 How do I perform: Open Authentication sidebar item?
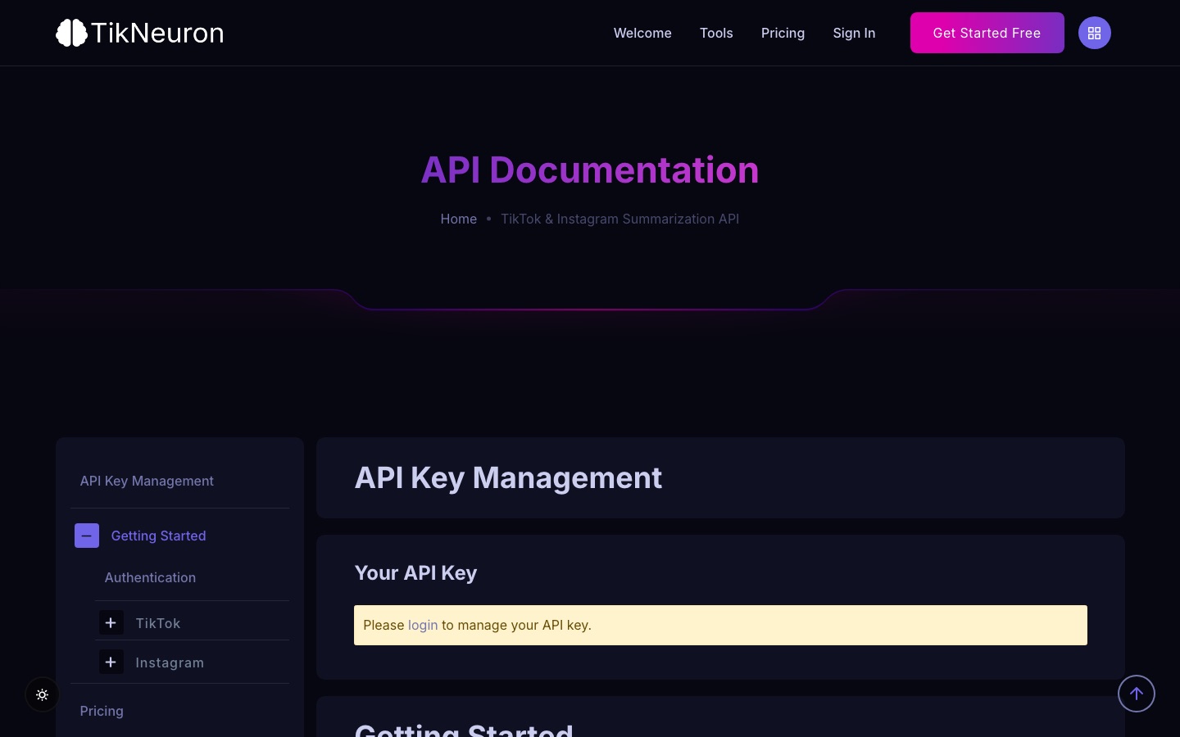pyautogui.click(x=150, y=577)
